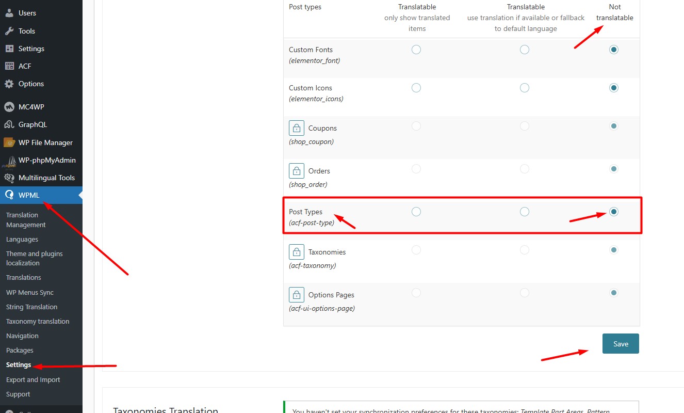Open the WP-phpMyAdmin icon
Viewport: 684px width, 413px height.
click(x=11, y=160)
